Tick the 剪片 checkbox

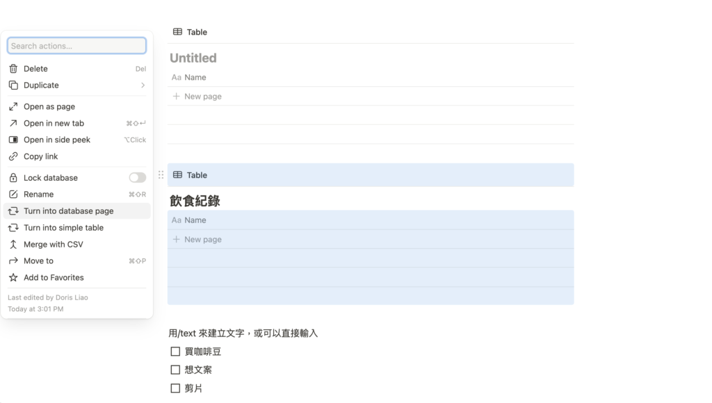(175, 388)
